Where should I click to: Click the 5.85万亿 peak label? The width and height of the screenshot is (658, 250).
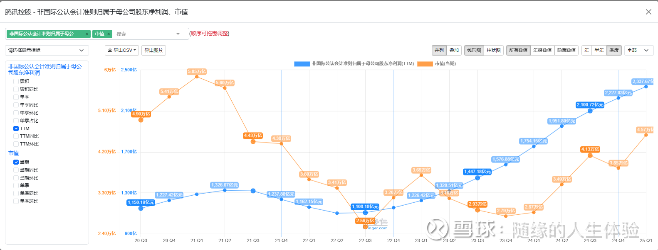click(197, 72)
